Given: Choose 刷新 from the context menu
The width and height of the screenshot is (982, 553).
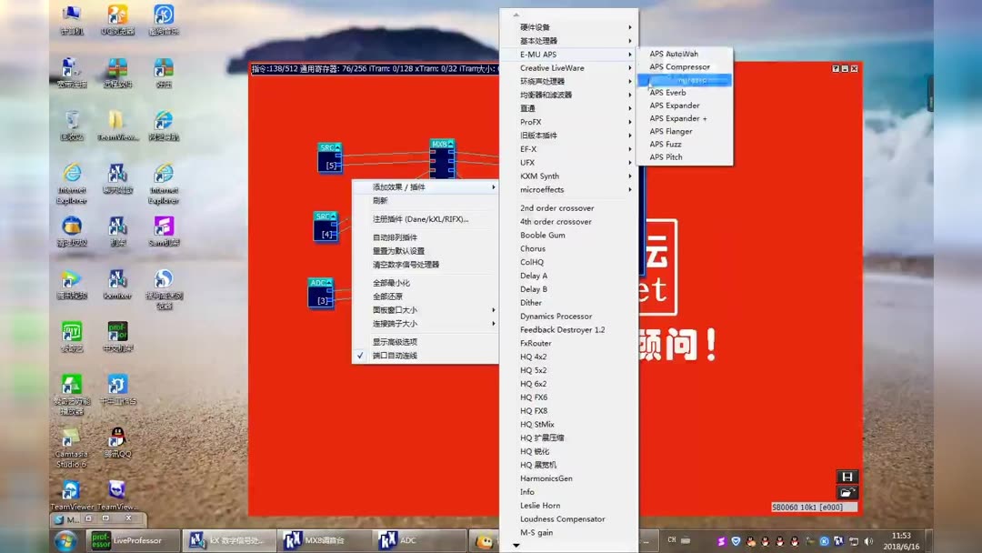Looking at the screenshot, I should pos(382,200).
